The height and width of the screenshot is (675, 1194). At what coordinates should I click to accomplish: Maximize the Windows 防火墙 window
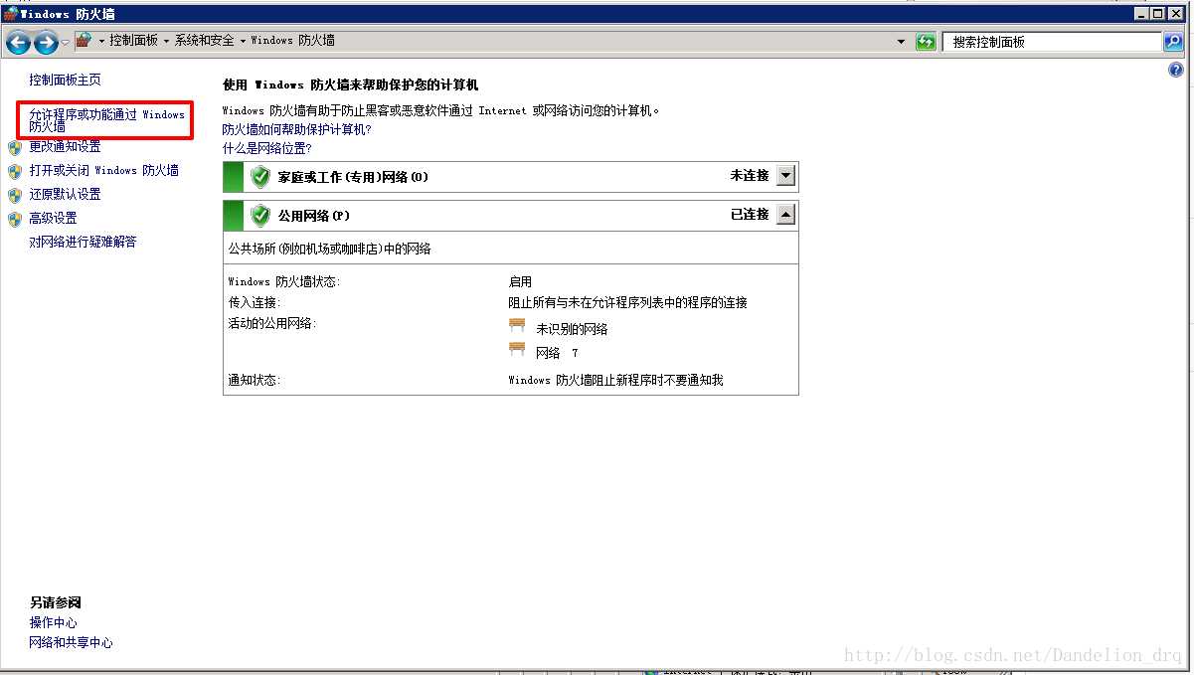click(1159, 14)
